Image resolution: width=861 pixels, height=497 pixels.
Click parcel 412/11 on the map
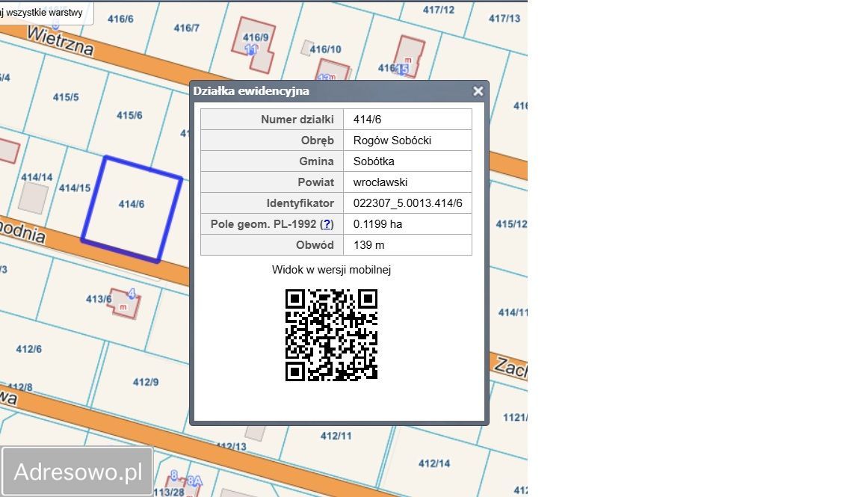pyautogui.click(x=336, y=436)
